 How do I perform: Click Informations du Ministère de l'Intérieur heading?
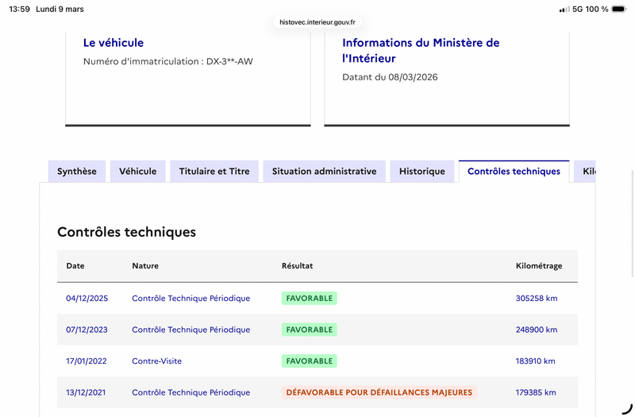click(x=421, y=51)
